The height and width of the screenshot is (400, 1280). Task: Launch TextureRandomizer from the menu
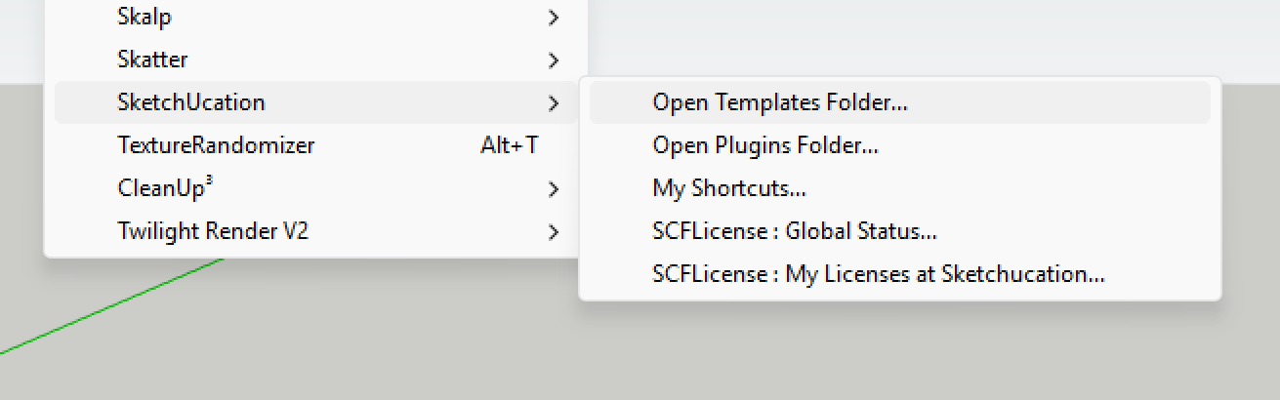pos(216,145)
